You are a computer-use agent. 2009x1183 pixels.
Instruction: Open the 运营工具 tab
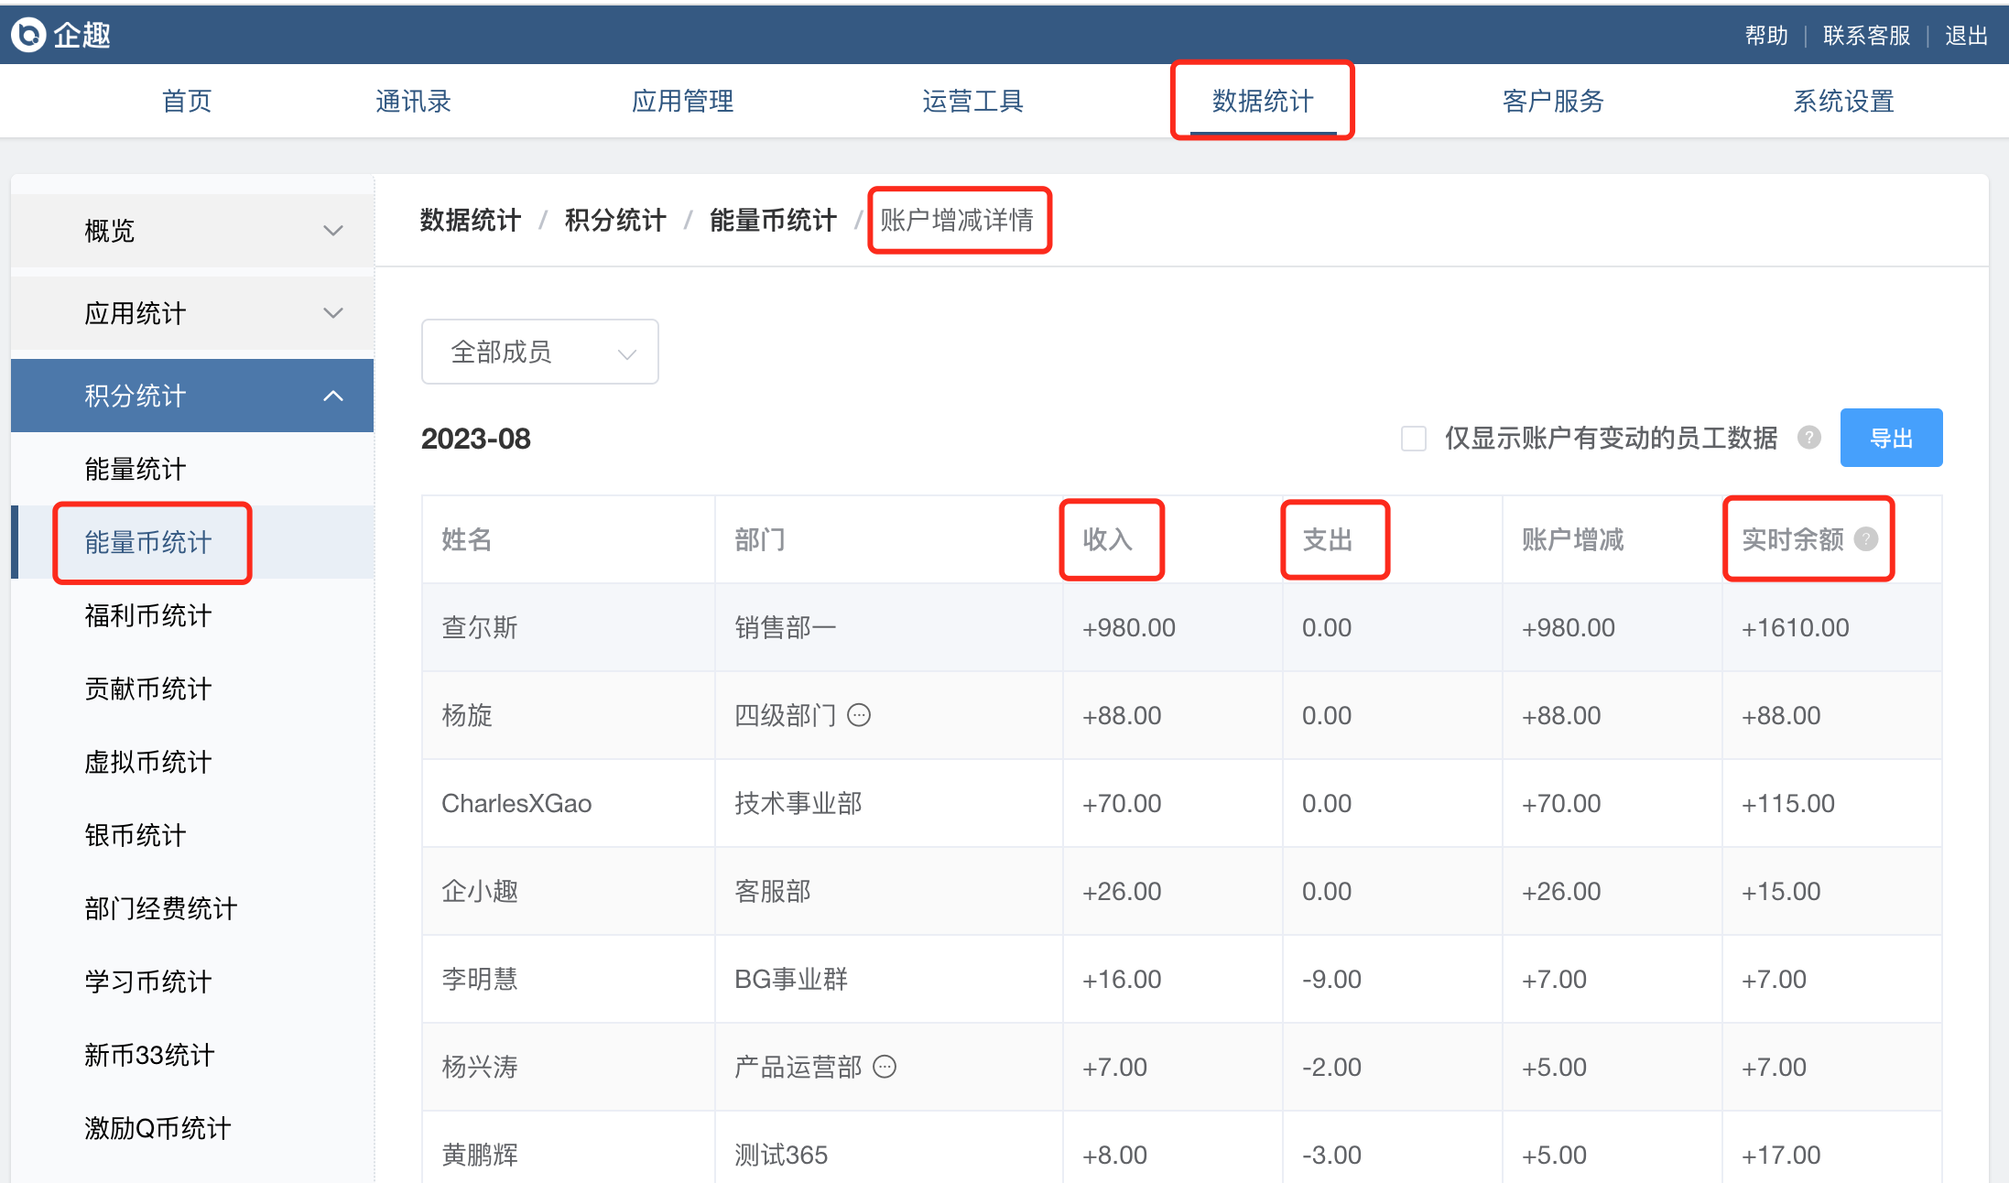click(972, 101)
